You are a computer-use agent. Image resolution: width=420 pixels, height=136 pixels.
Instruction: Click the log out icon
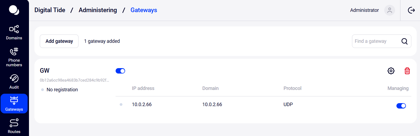coord(411,10)
